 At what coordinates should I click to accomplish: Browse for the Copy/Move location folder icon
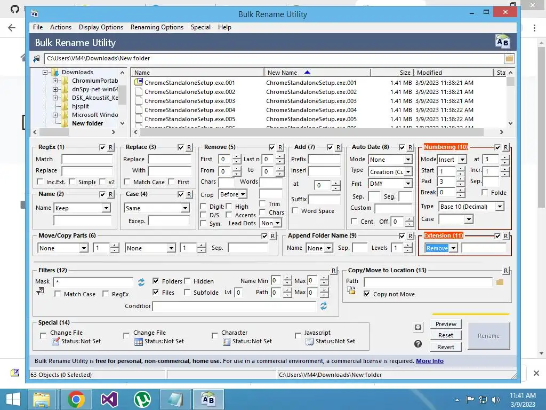[500, 282]
